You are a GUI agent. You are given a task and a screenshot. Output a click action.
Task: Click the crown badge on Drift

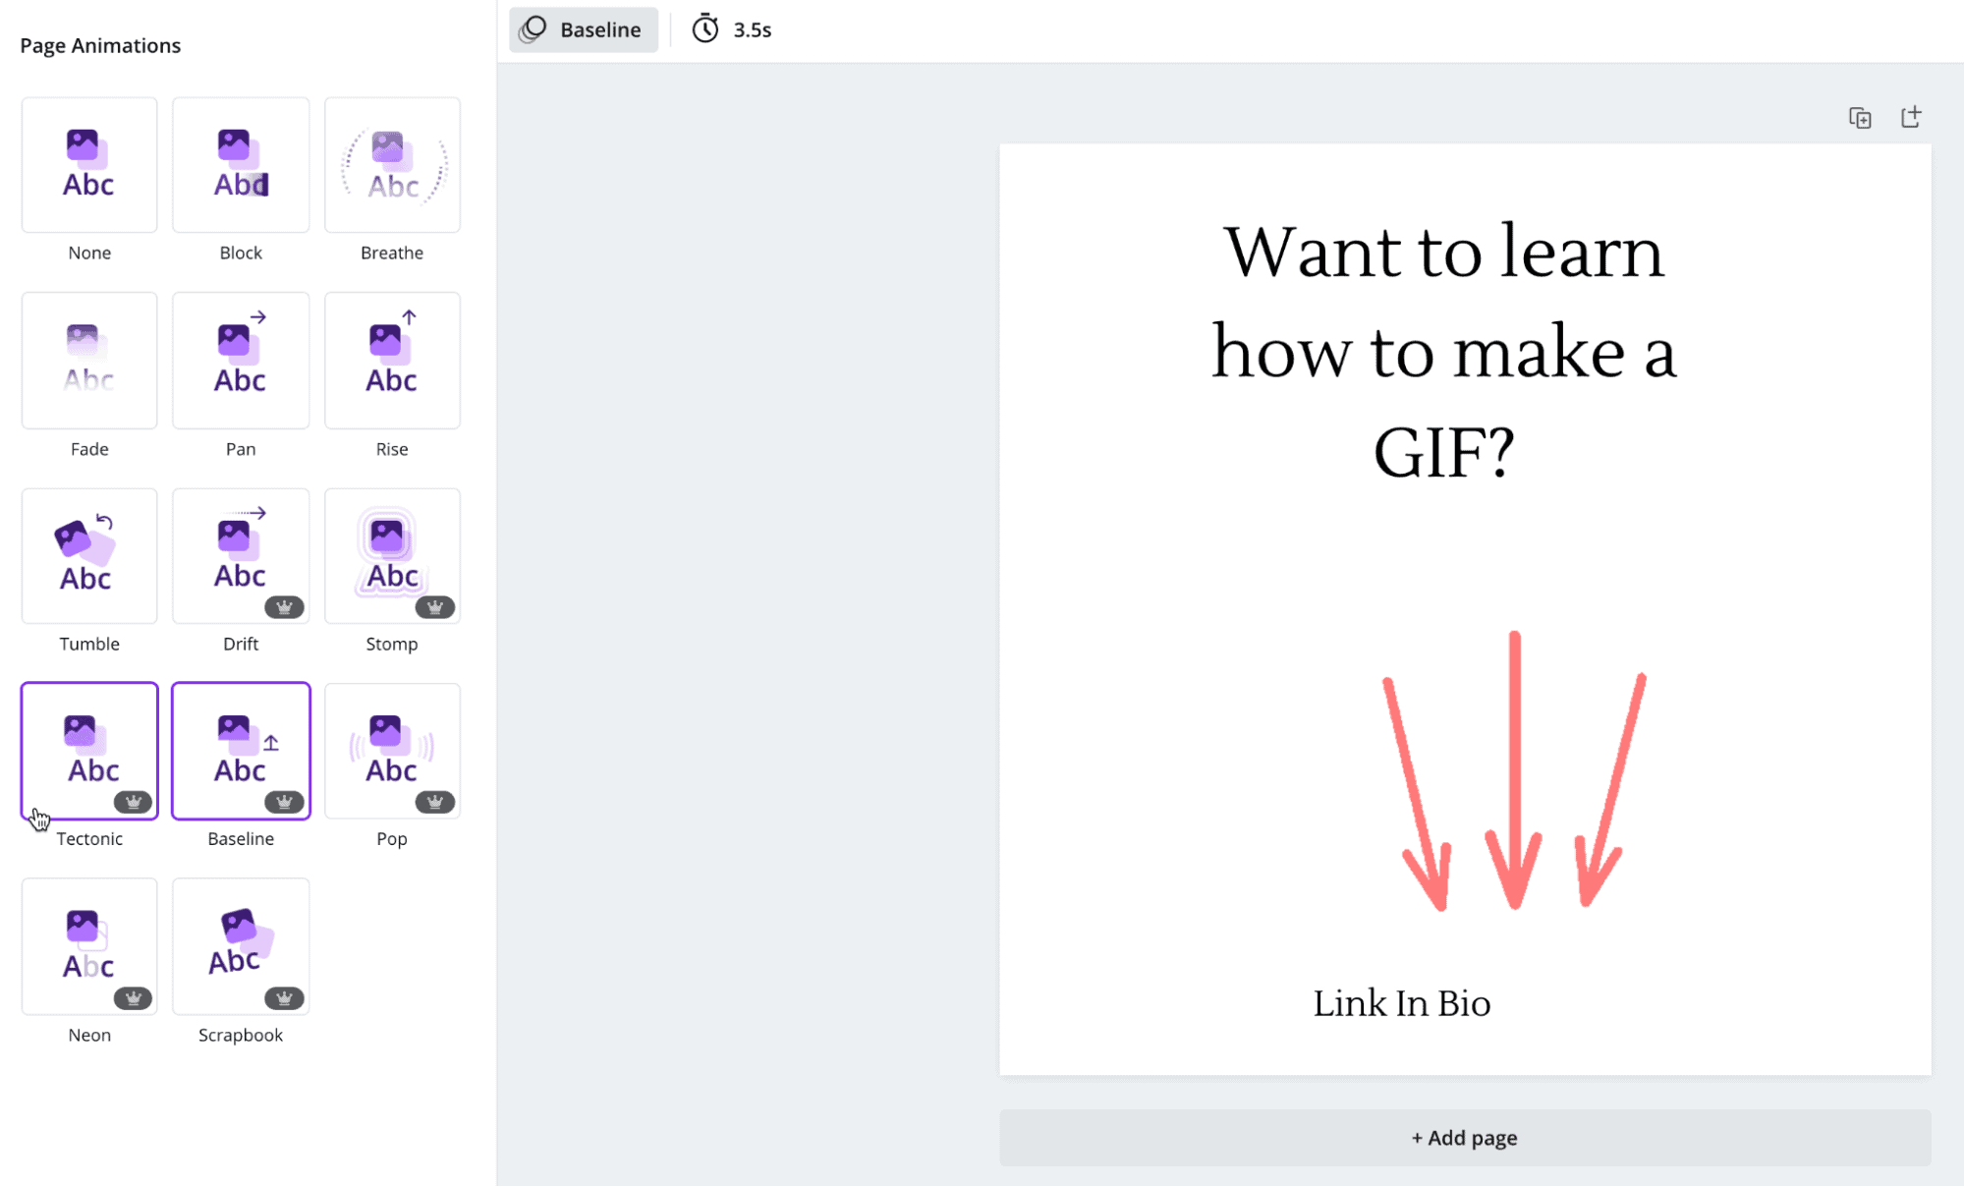(284, 607)
